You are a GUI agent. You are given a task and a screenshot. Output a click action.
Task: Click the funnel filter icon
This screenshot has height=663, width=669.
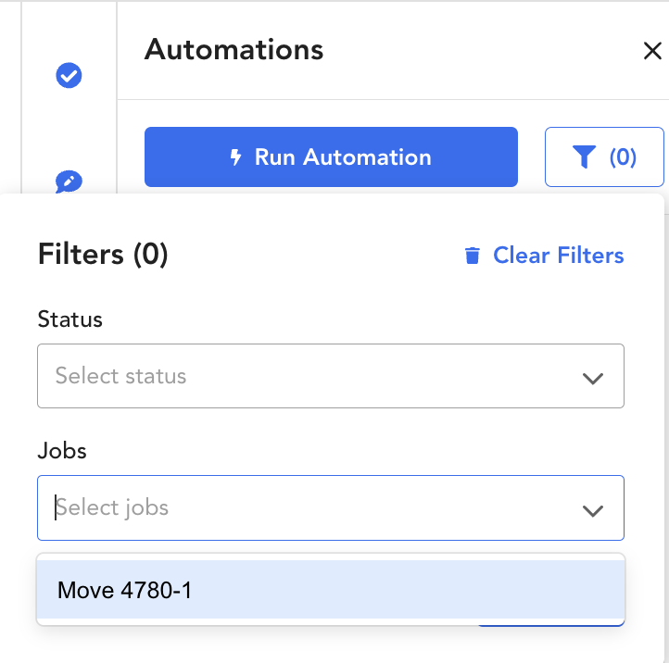point(584,156)
